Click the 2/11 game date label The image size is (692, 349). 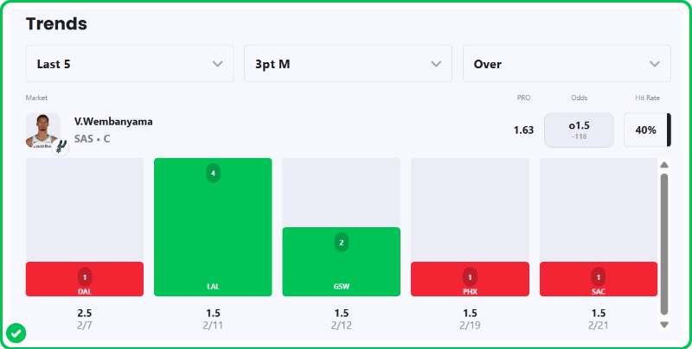pyautogui.click(x=213, y=325)
